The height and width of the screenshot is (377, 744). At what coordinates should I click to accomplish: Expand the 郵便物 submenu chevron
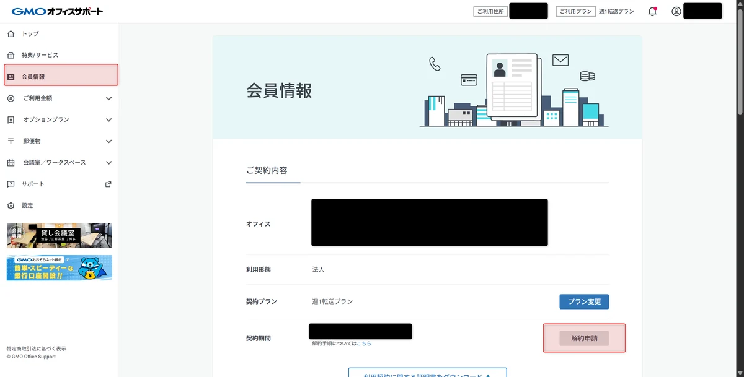(x=108, y=141)
